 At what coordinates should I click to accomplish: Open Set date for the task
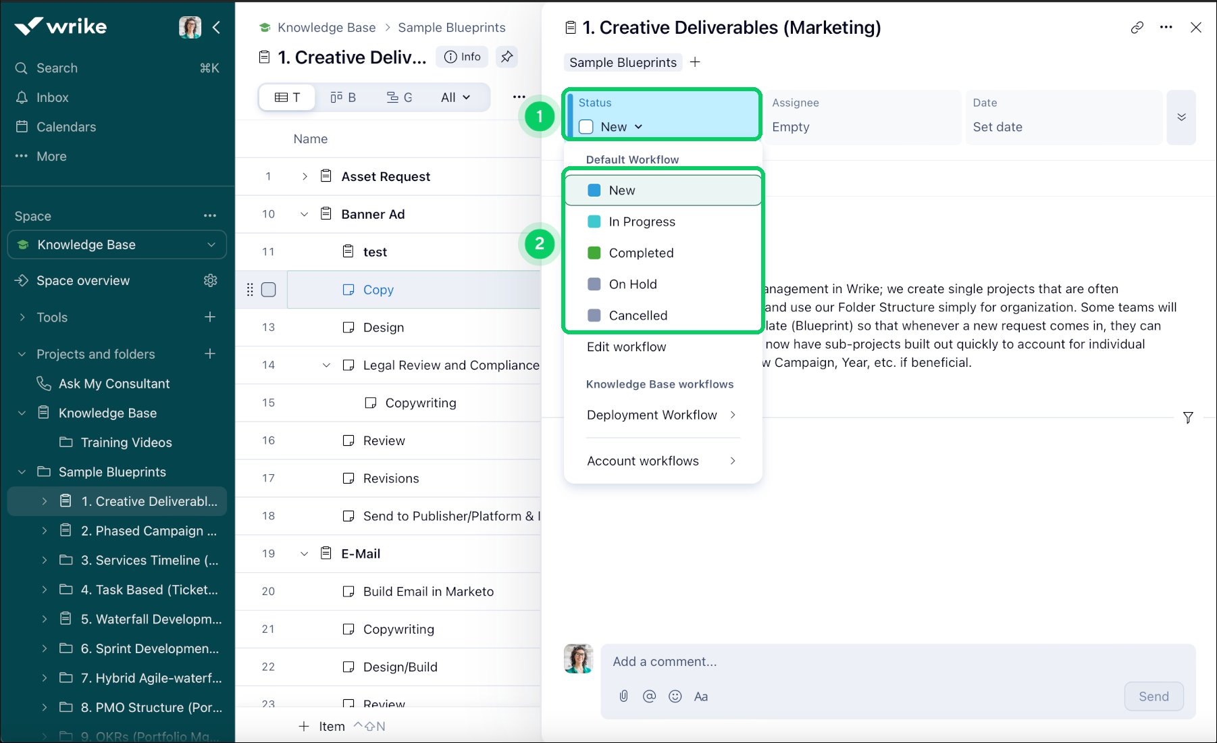pos(998,126)
